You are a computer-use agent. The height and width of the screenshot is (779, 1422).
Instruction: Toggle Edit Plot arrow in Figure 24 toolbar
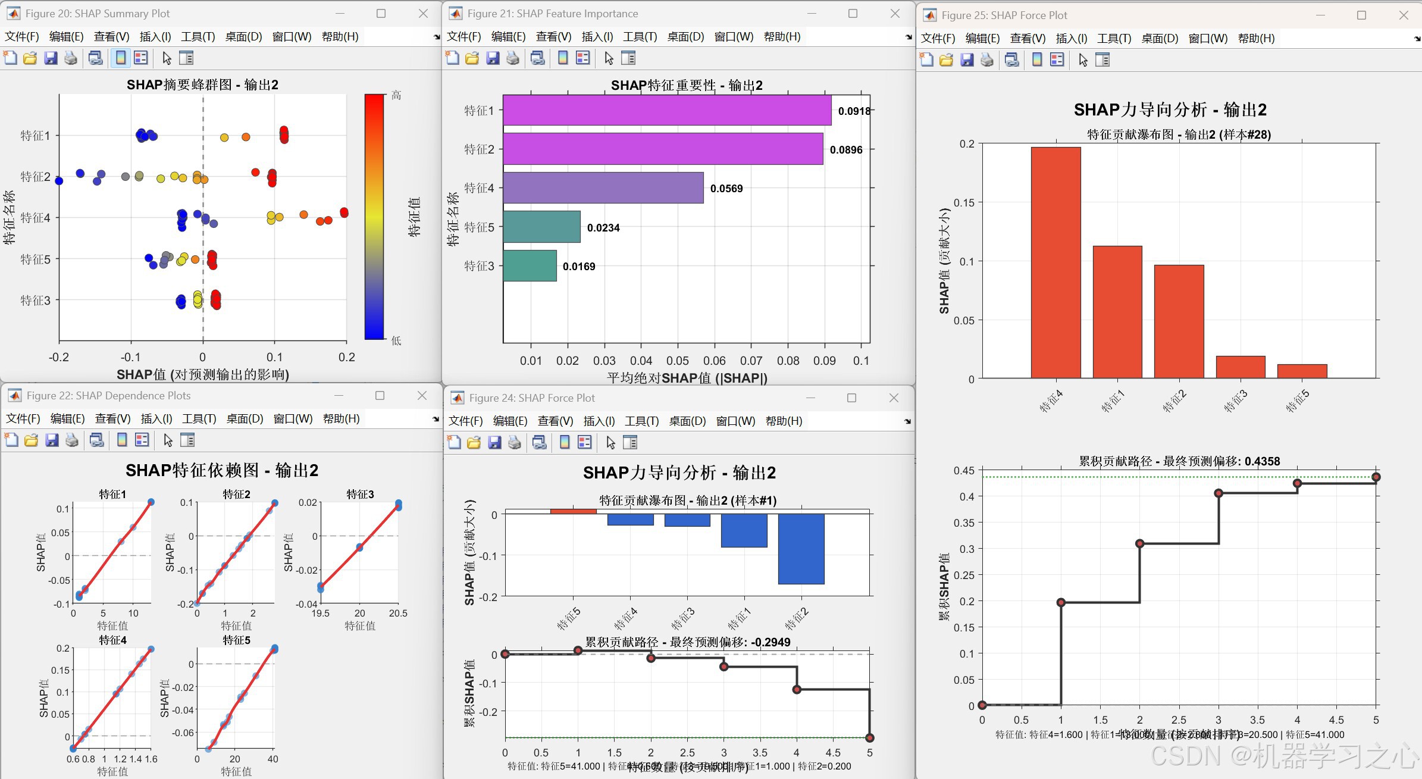point(610,442)
